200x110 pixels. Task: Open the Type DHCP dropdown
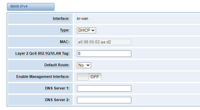click(87, 30)
